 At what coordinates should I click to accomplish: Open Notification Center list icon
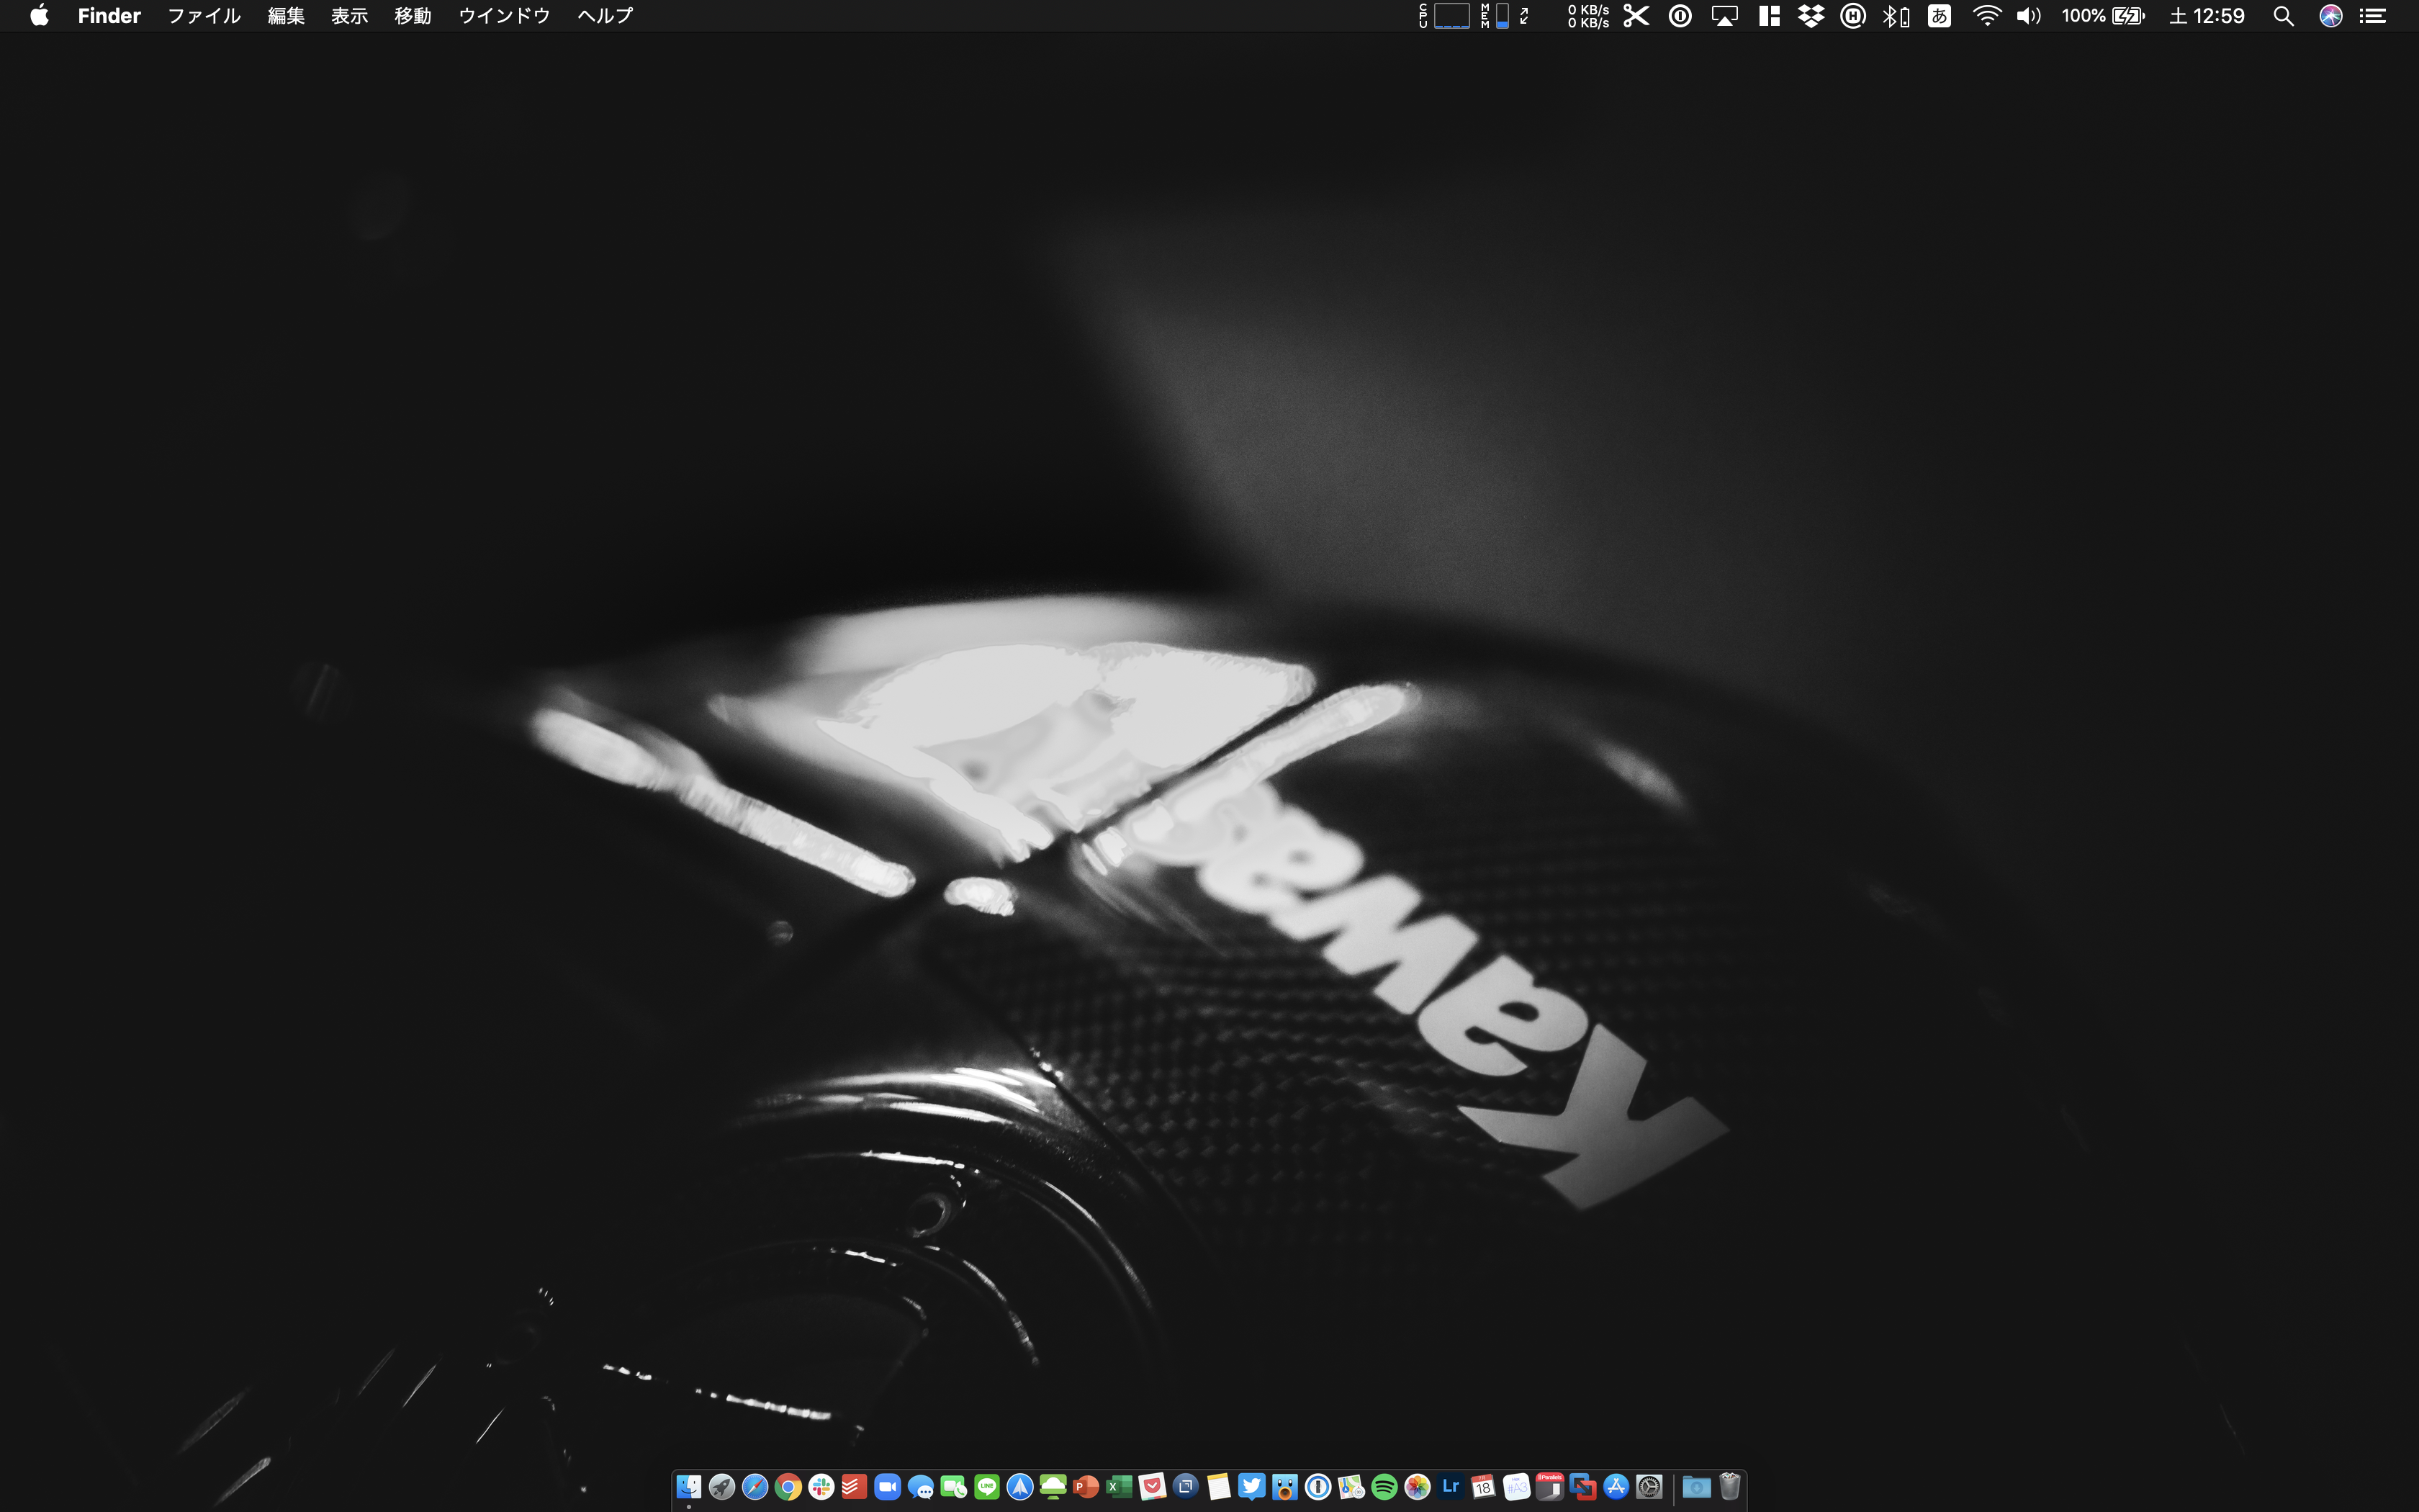pyautogui.click(x=2373, y=16)
